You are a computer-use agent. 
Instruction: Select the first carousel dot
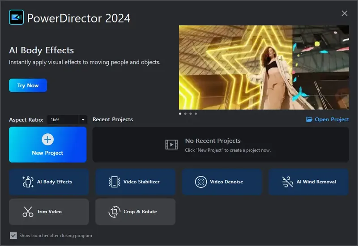click(x=180, y=114)
